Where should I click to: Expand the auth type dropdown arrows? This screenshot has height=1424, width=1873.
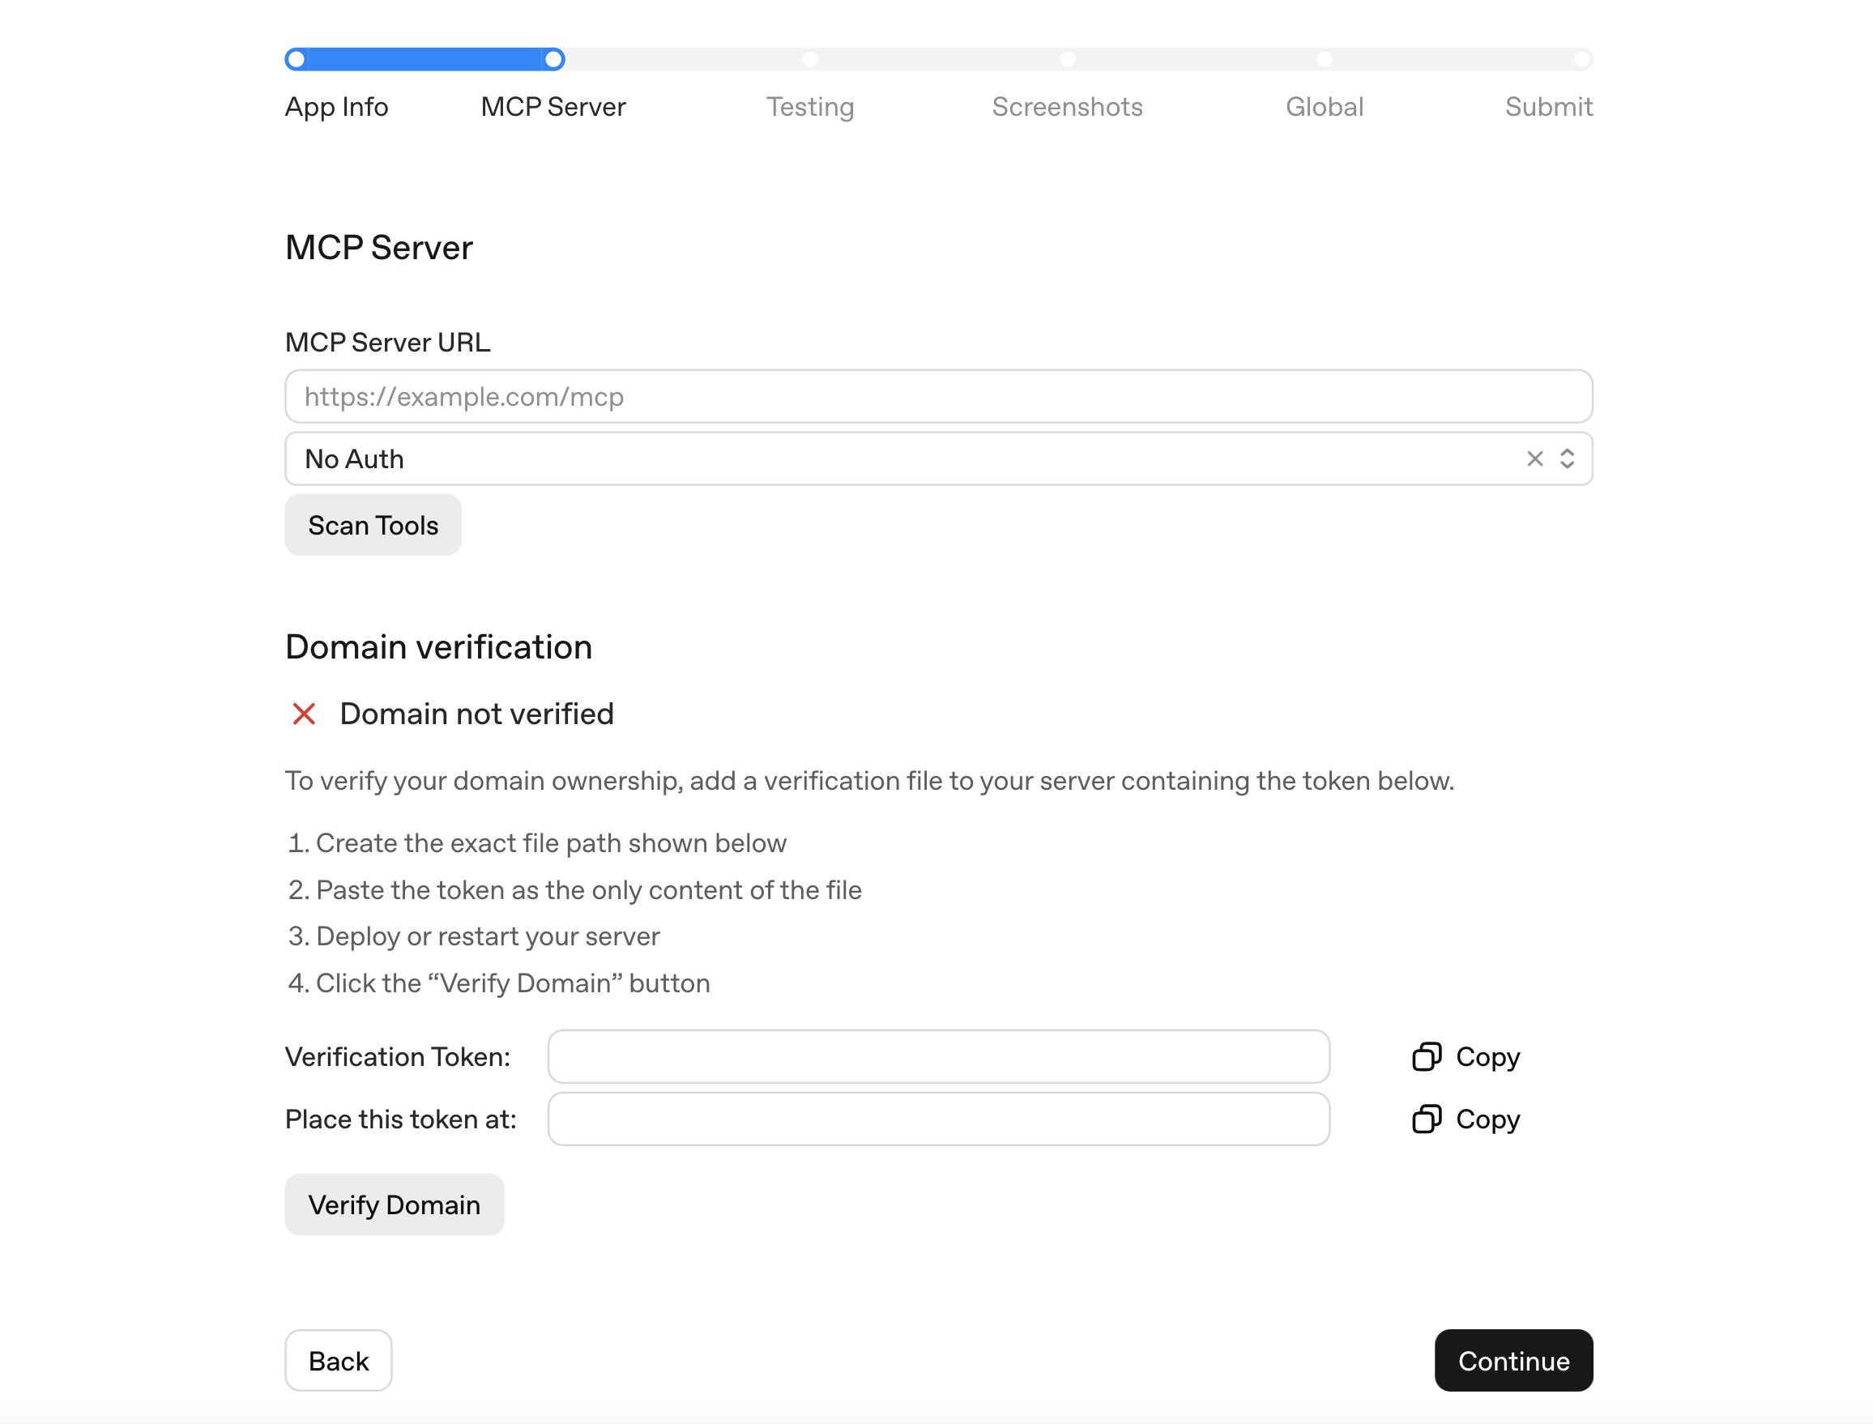click(1566, 458)
